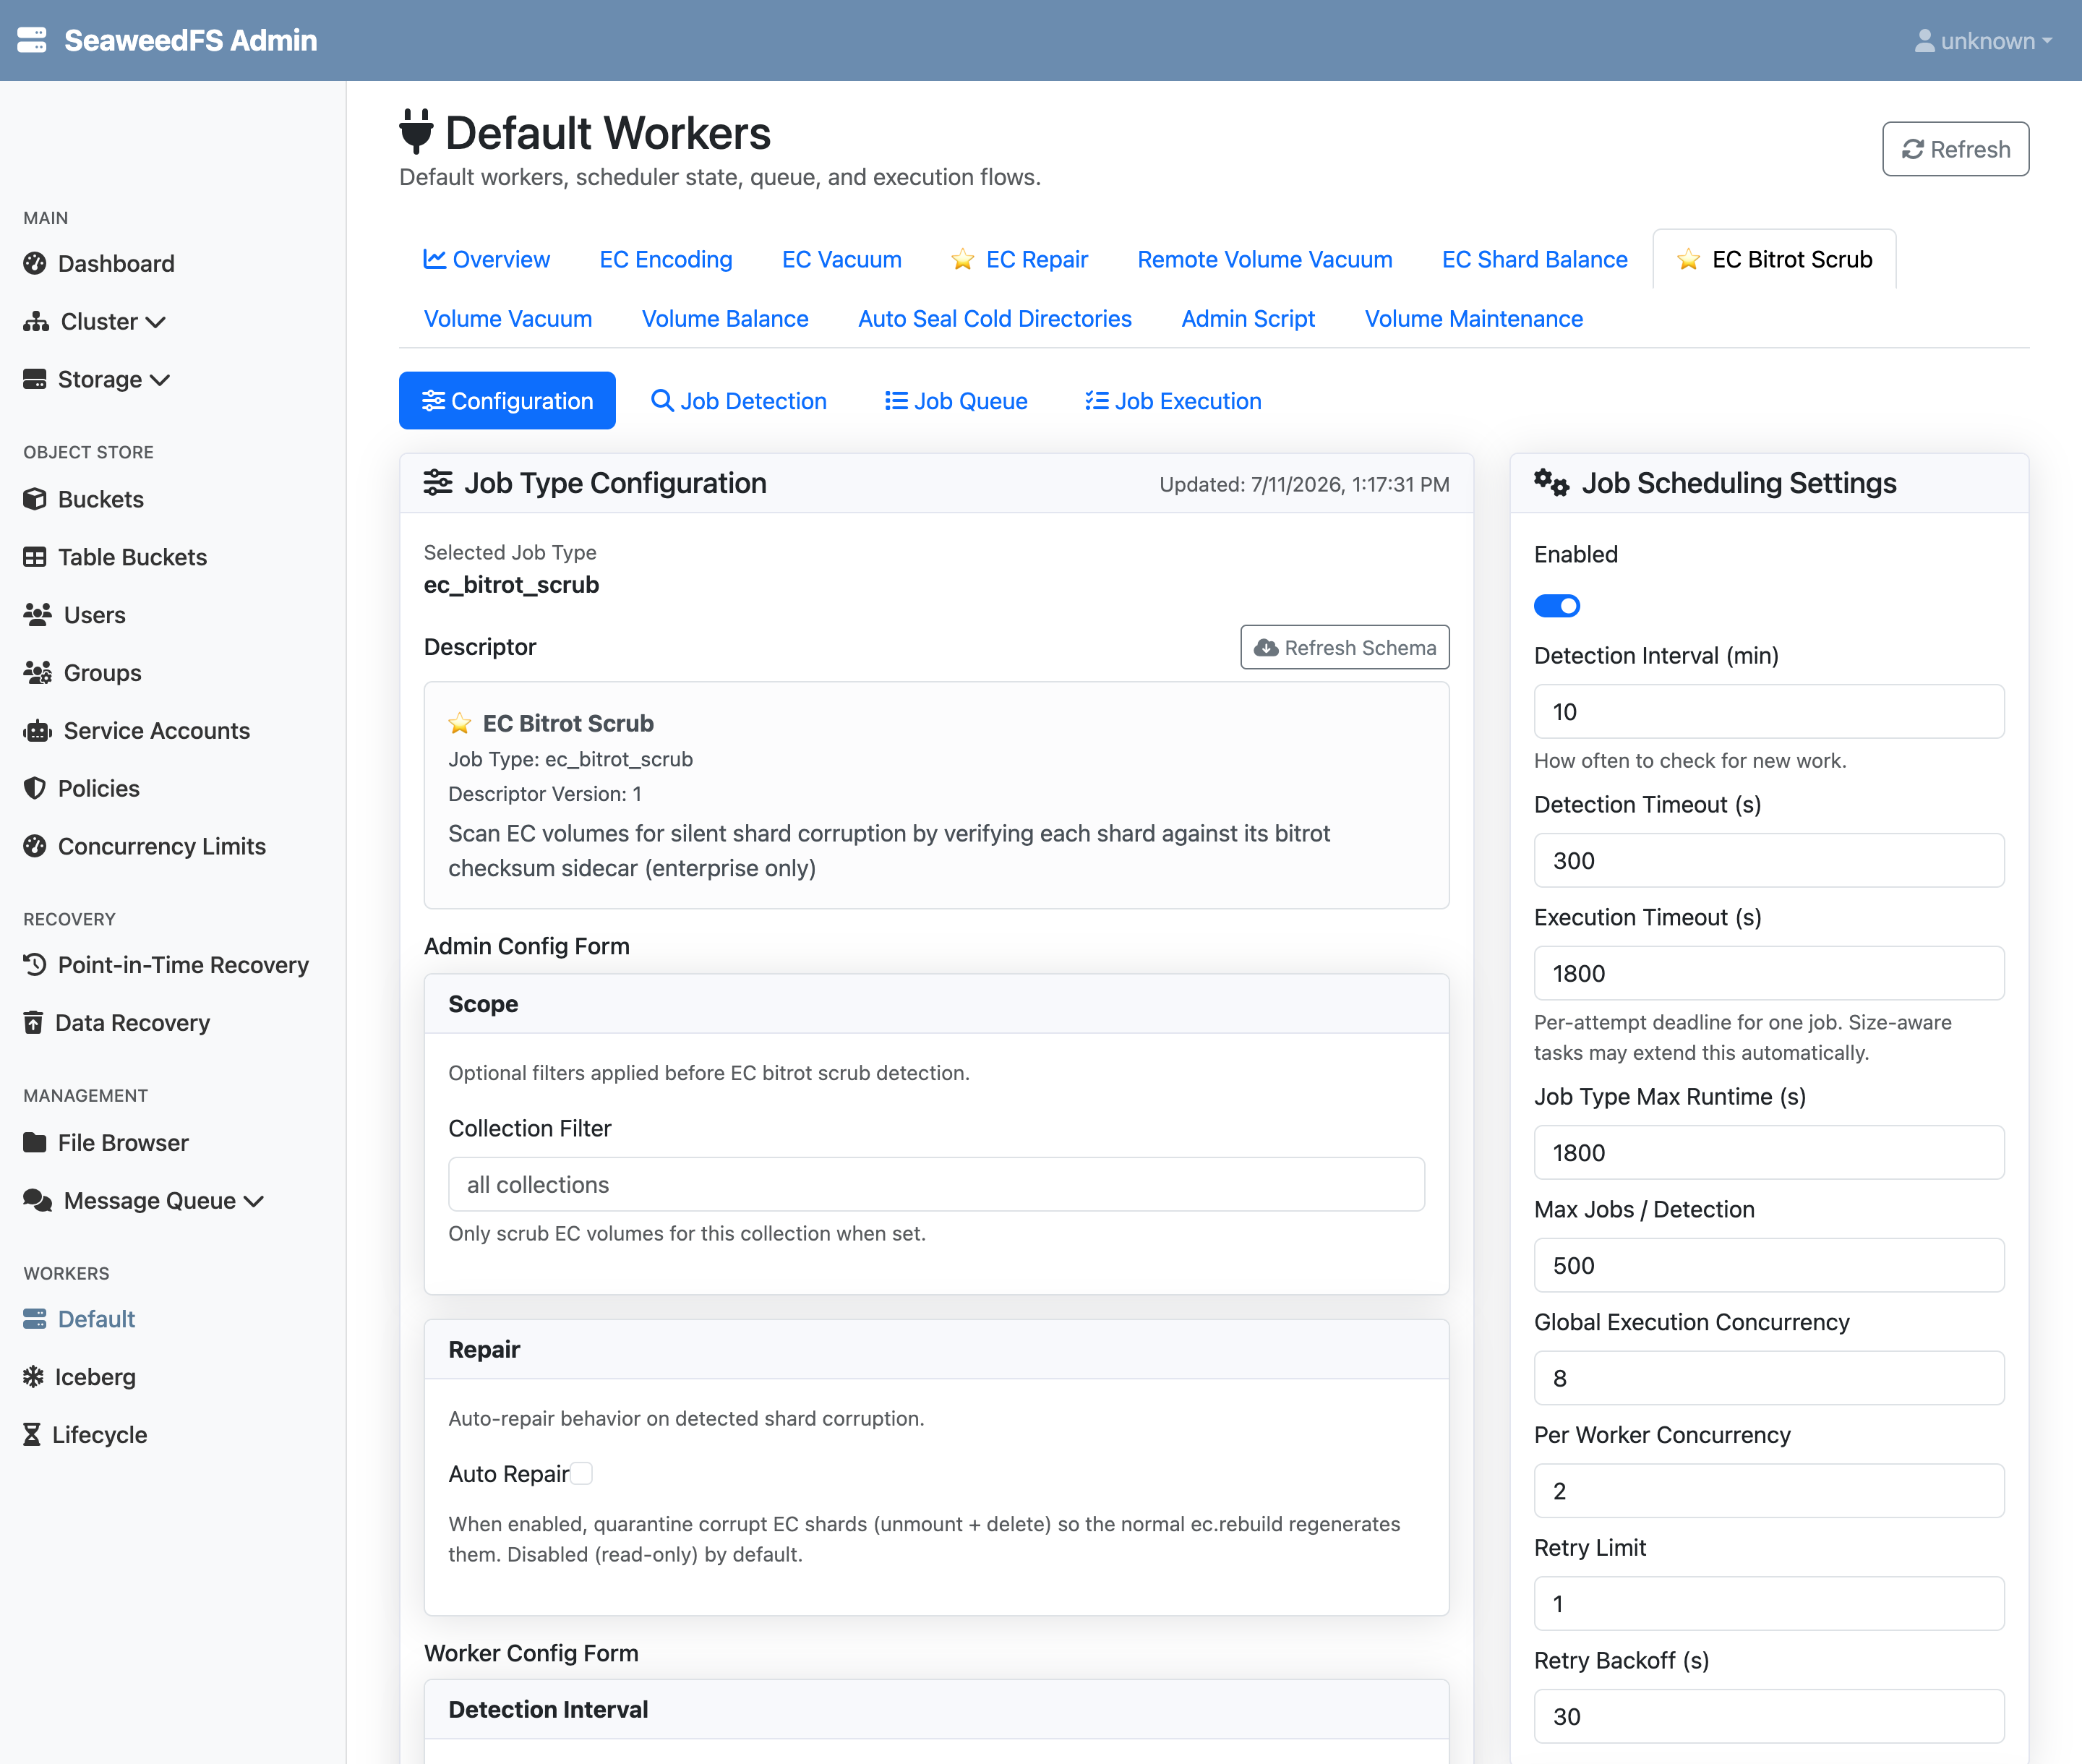Expand the Message Queue chevron

click(254, 1201)
